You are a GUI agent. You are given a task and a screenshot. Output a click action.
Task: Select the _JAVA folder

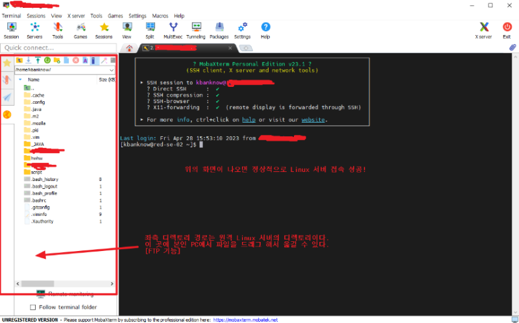[34, 144]
